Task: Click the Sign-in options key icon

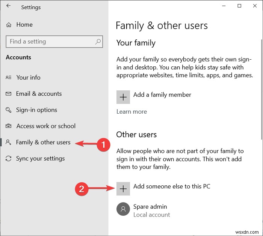Action: [9, 110]
